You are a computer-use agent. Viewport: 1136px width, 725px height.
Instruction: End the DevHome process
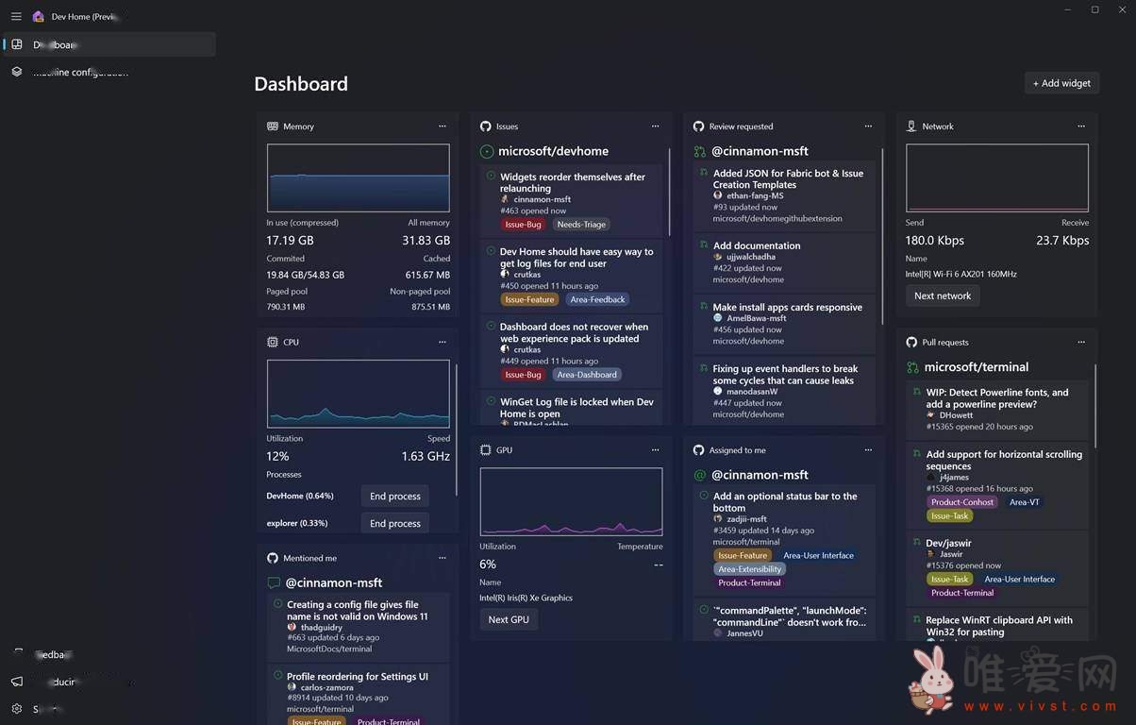click(x=395, y=497)
